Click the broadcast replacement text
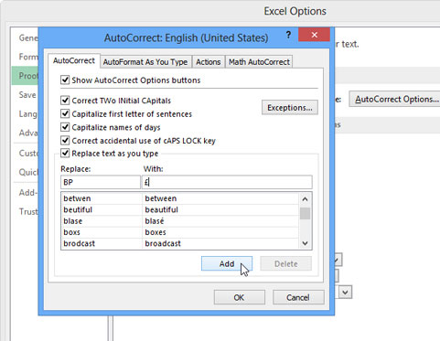 [163, 243]
